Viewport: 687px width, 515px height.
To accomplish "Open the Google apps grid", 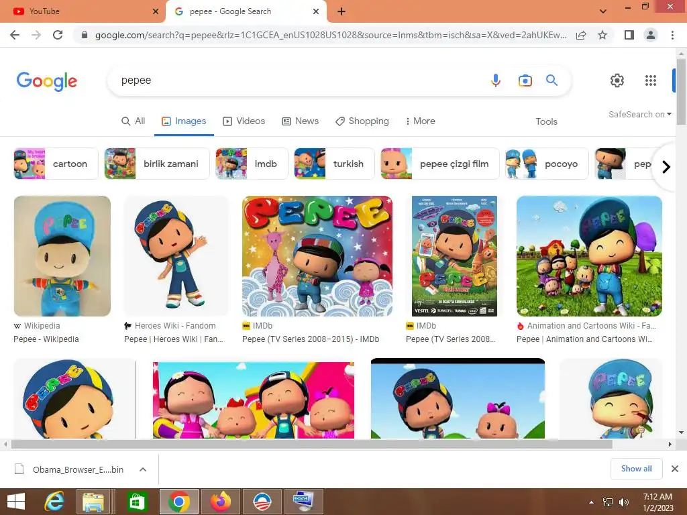I will coord(651,80).
